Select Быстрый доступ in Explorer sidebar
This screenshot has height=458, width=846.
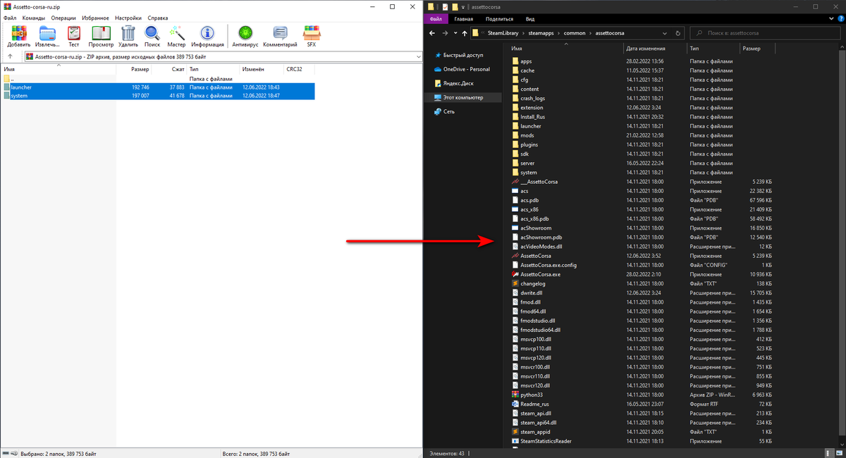(x=463, y=55)
